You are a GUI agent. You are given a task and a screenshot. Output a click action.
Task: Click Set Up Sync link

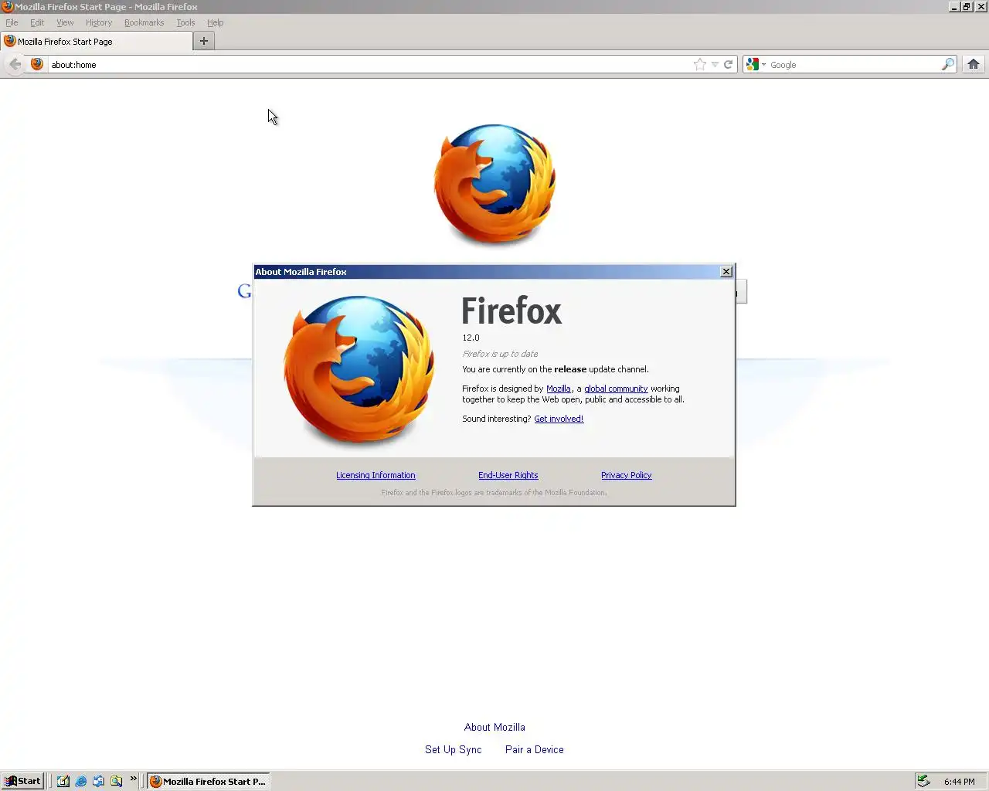tap(453, 749)
